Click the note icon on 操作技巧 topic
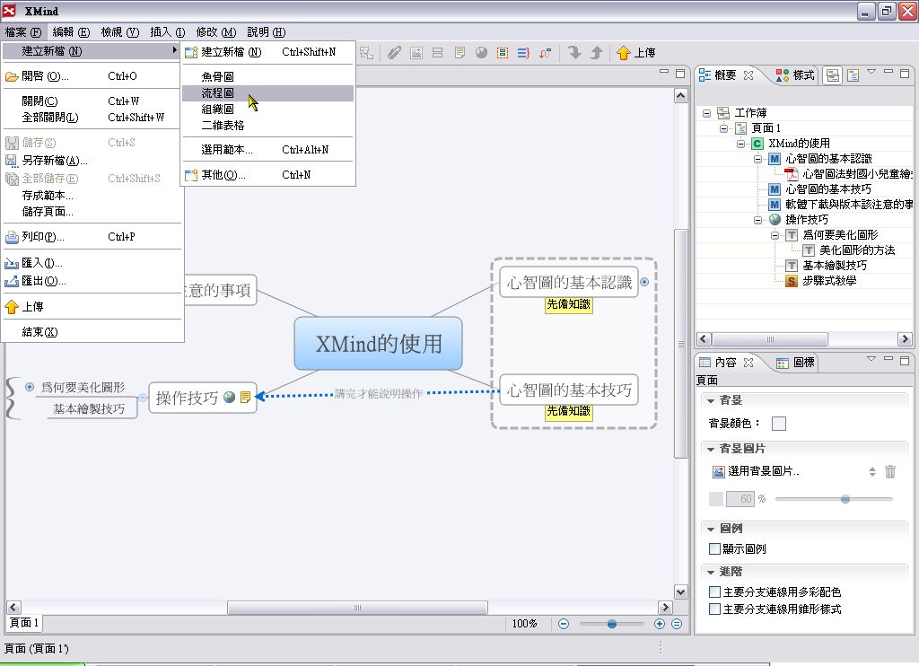 pyautogui.click(x=246, y=397)
